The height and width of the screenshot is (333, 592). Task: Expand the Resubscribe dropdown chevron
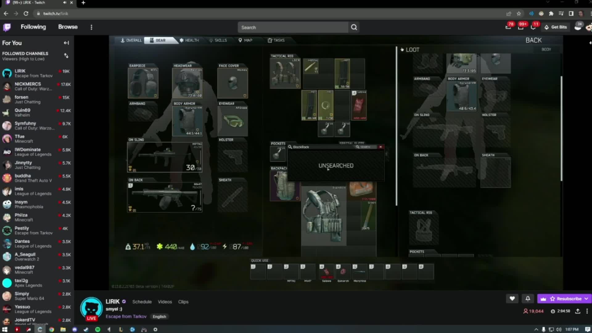587,298
